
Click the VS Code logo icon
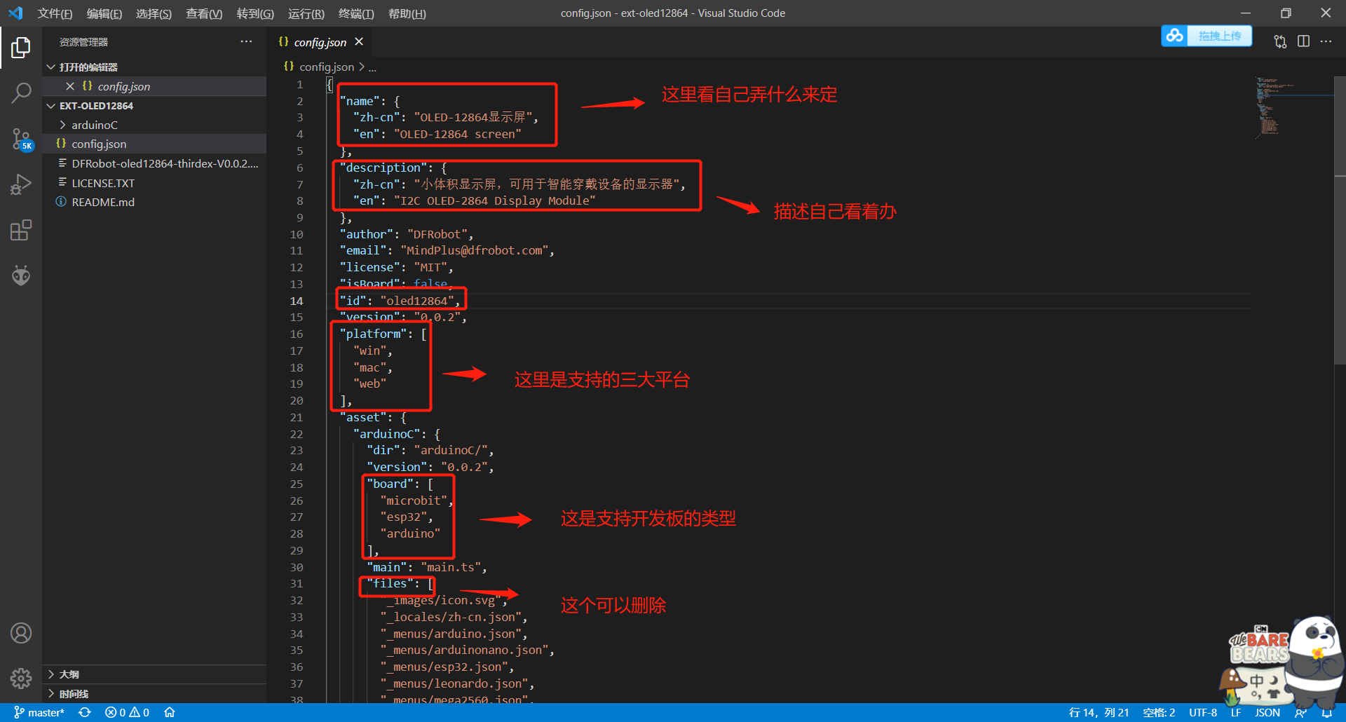pyautogui.click(x=15, y=13)
